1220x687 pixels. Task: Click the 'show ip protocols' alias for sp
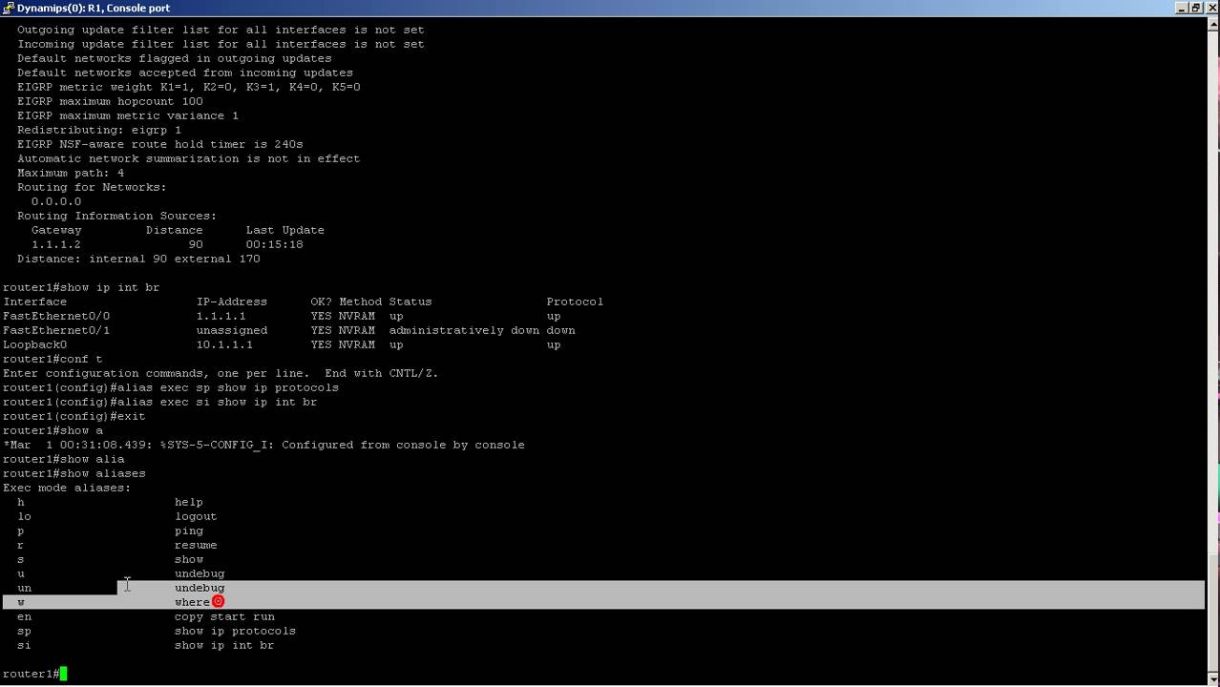235,631
